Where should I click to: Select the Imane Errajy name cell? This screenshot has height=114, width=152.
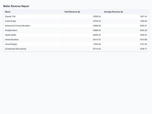pos(33,21)
